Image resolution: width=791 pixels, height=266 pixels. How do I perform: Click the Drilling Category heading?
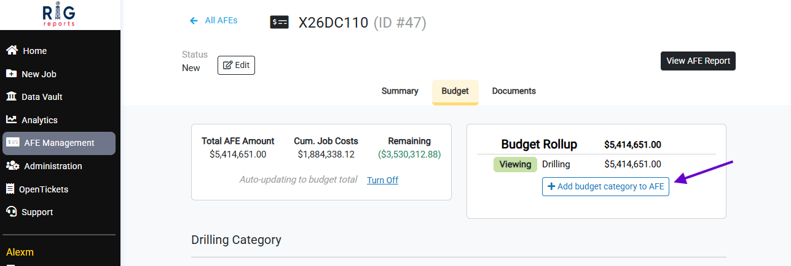coord(236,240)
